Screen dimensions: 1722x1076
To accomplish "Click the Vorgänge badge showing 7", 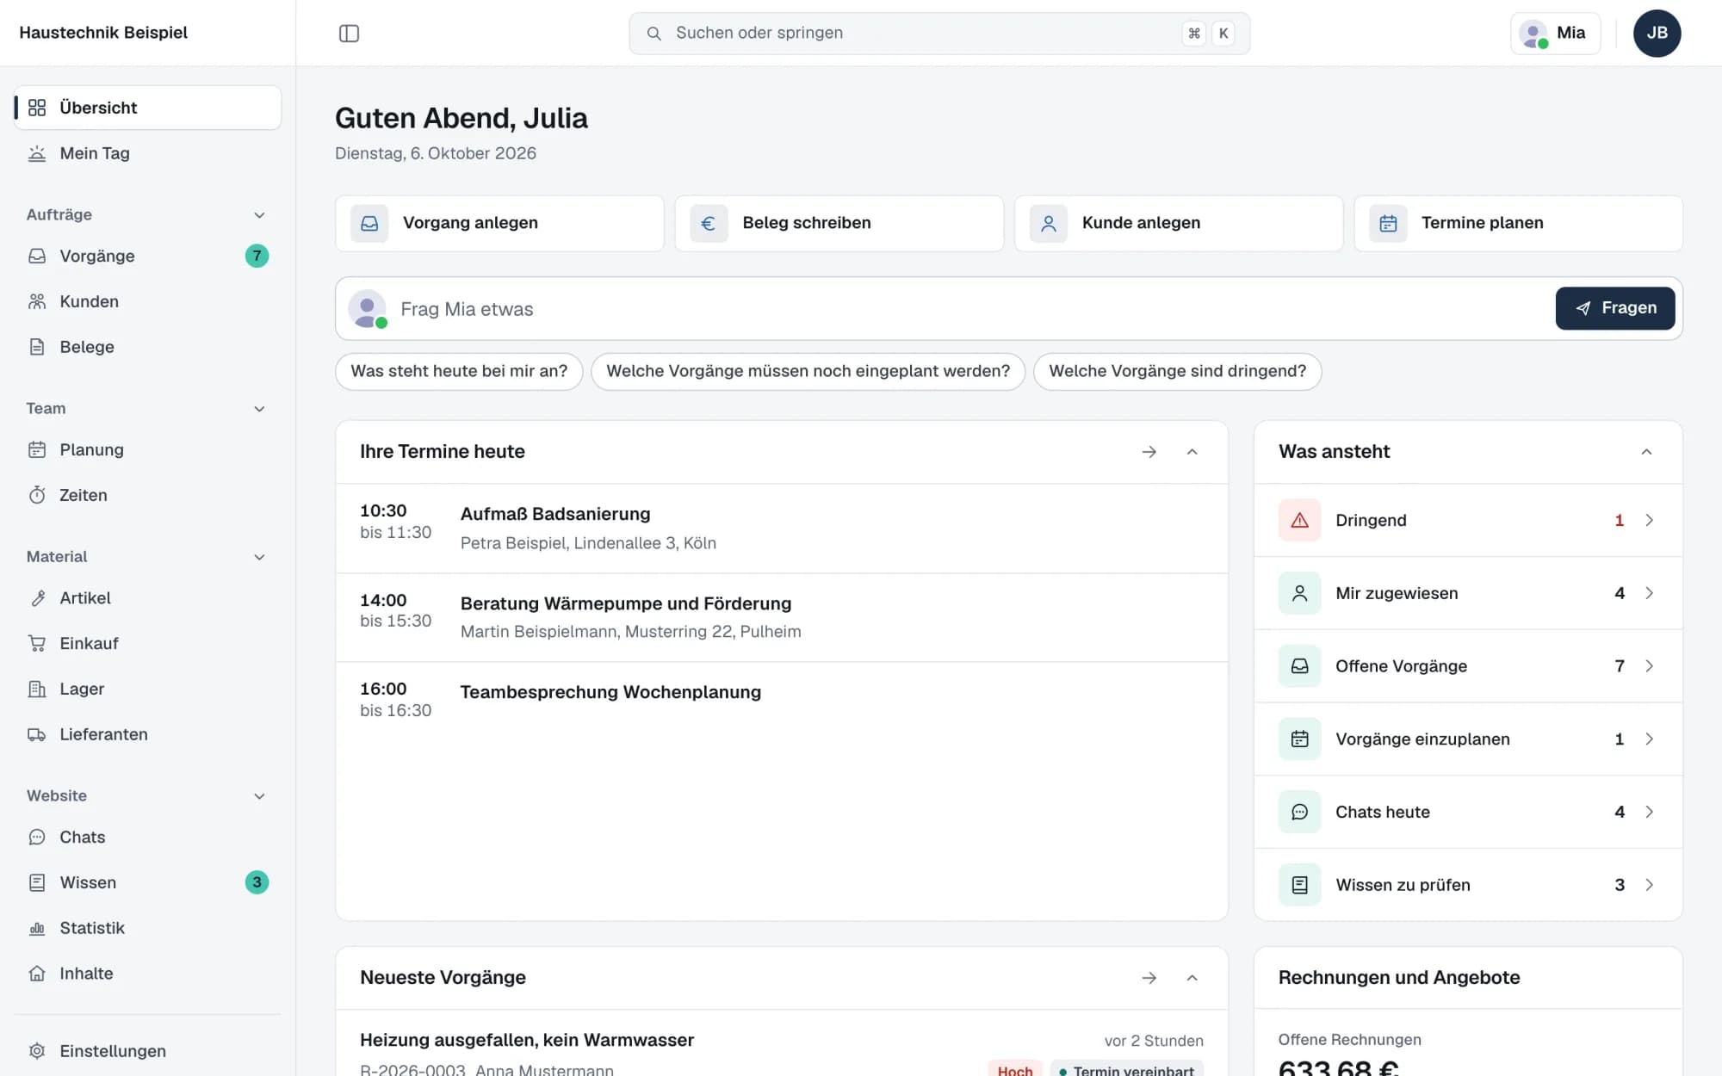I will [257, 256].
